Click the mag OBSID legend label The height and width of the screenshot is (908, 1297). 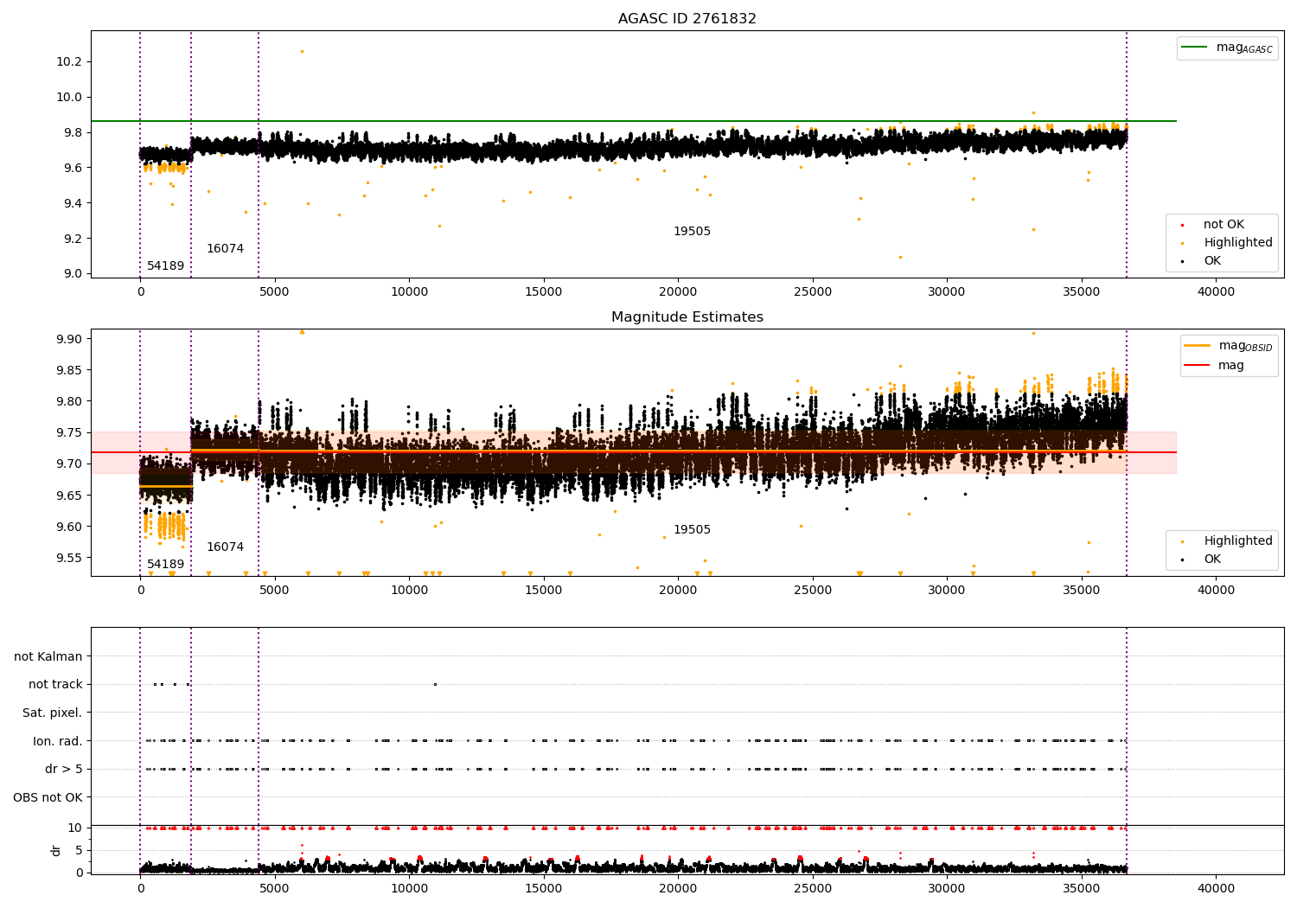(1245, 346)
